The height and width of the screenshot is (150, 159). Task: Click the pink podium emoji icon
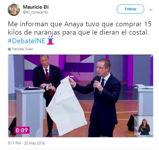tap(50, 40)
